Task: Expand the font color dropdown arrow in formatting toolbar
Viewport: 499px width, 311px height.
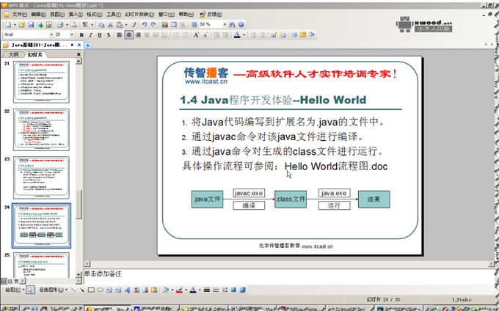Action: [x=244, y=35]
